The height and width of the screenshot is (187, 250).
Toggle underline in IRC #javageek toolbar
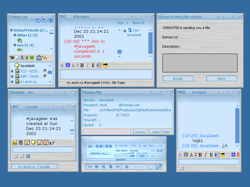coord(93,65)
